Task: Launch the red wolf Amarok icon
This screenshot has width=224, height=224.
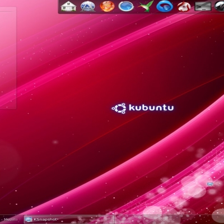Action: point(184,6)
